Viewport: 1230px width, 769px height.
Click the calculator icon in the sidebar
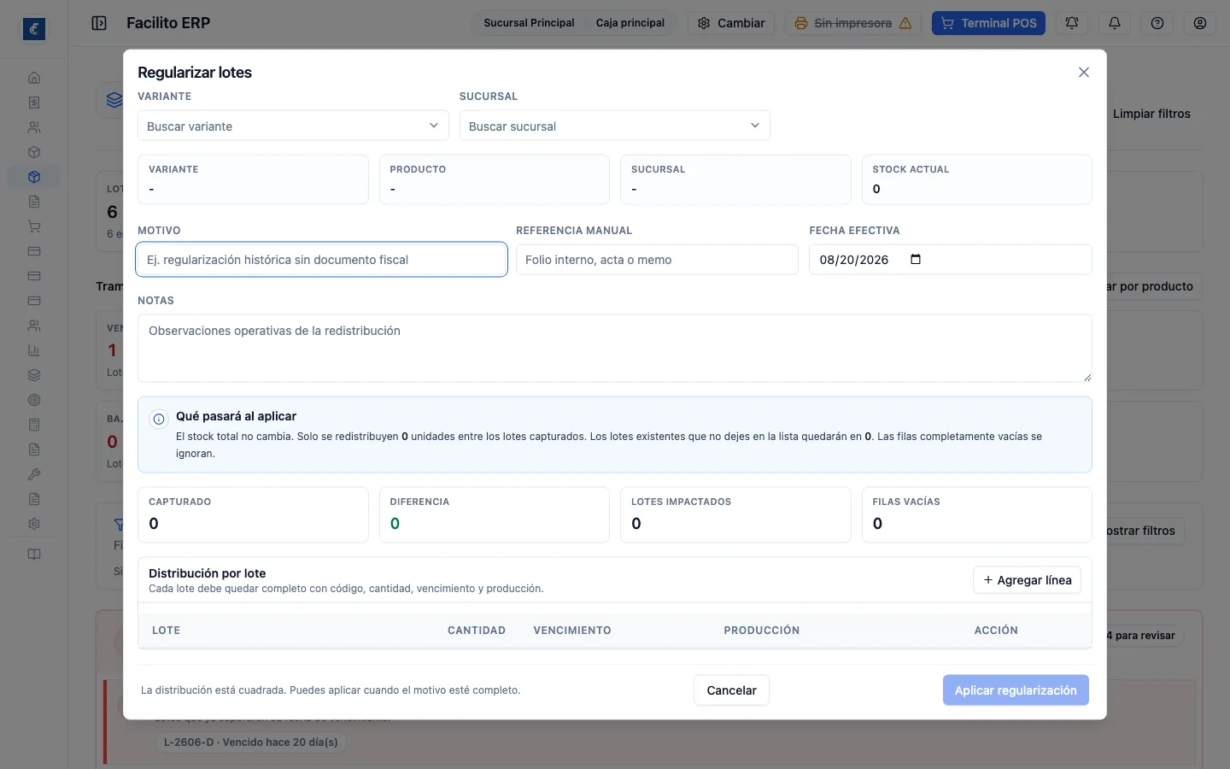pyautogui.click(x=34, y=425)
